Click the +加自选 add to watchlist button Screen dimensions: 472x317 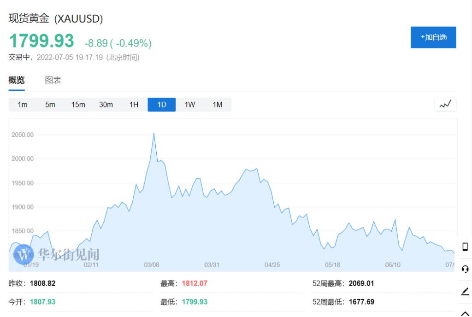(433, 37)
